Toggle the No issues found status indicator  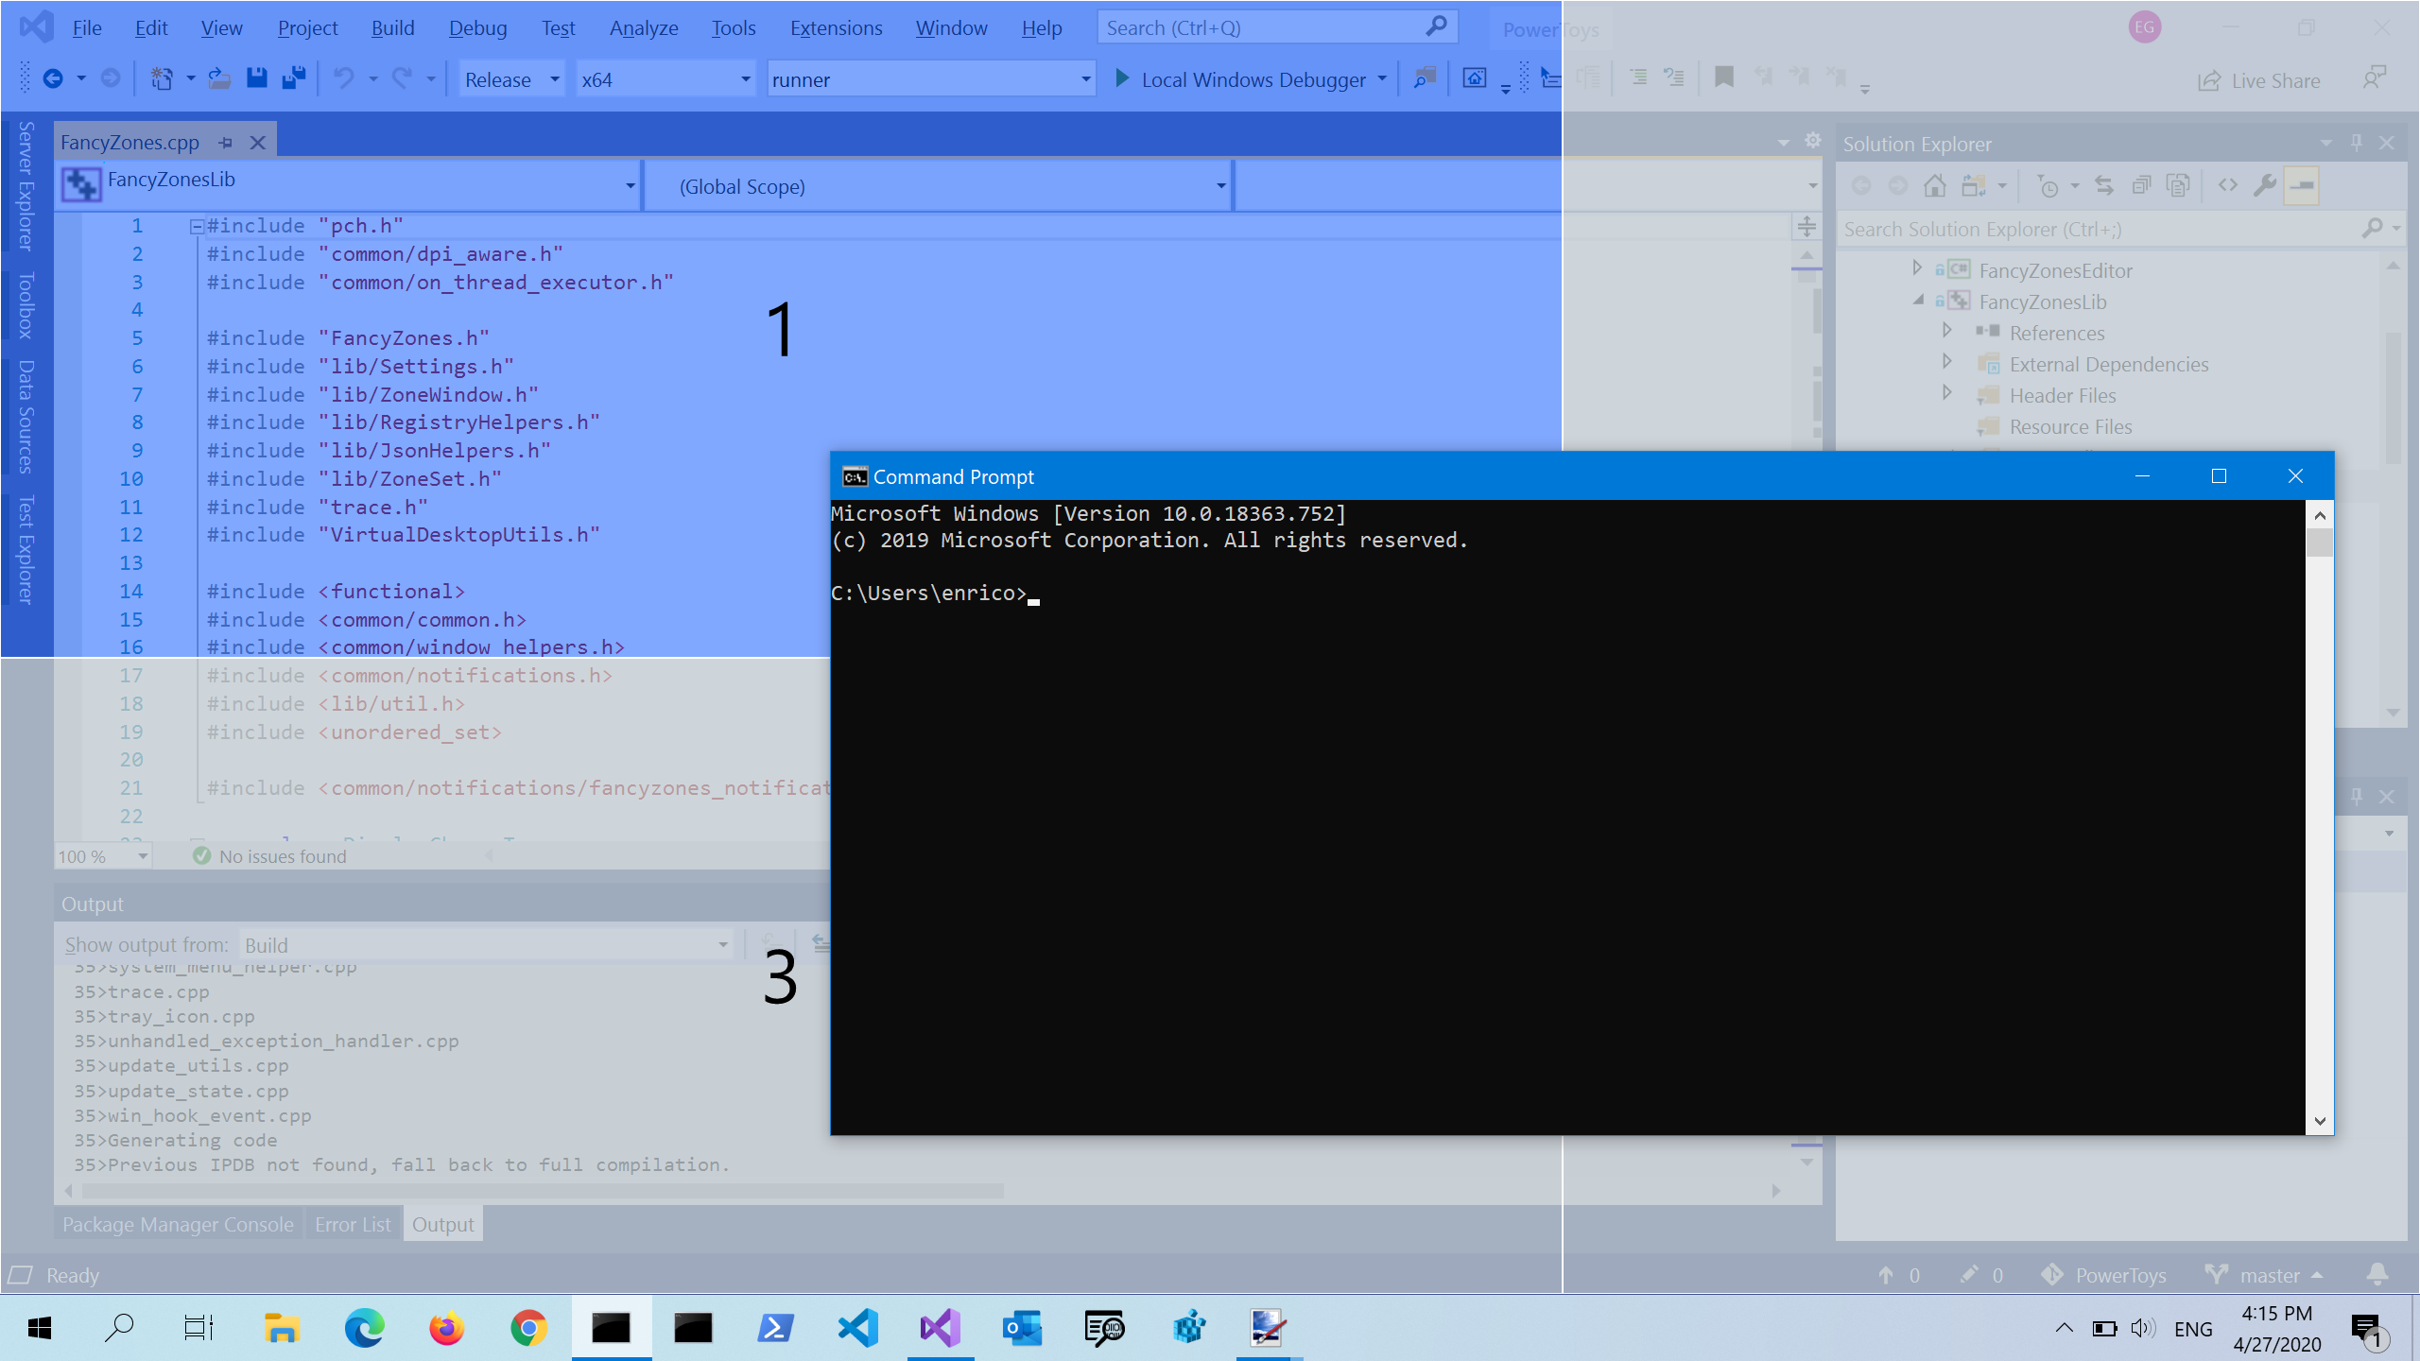[266, 854]
